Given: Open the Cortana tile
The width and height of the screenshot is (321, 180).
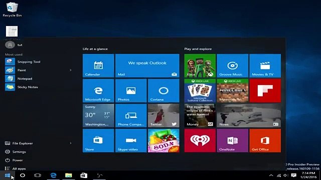Looking at the screenshot, I should pos(164,90).
